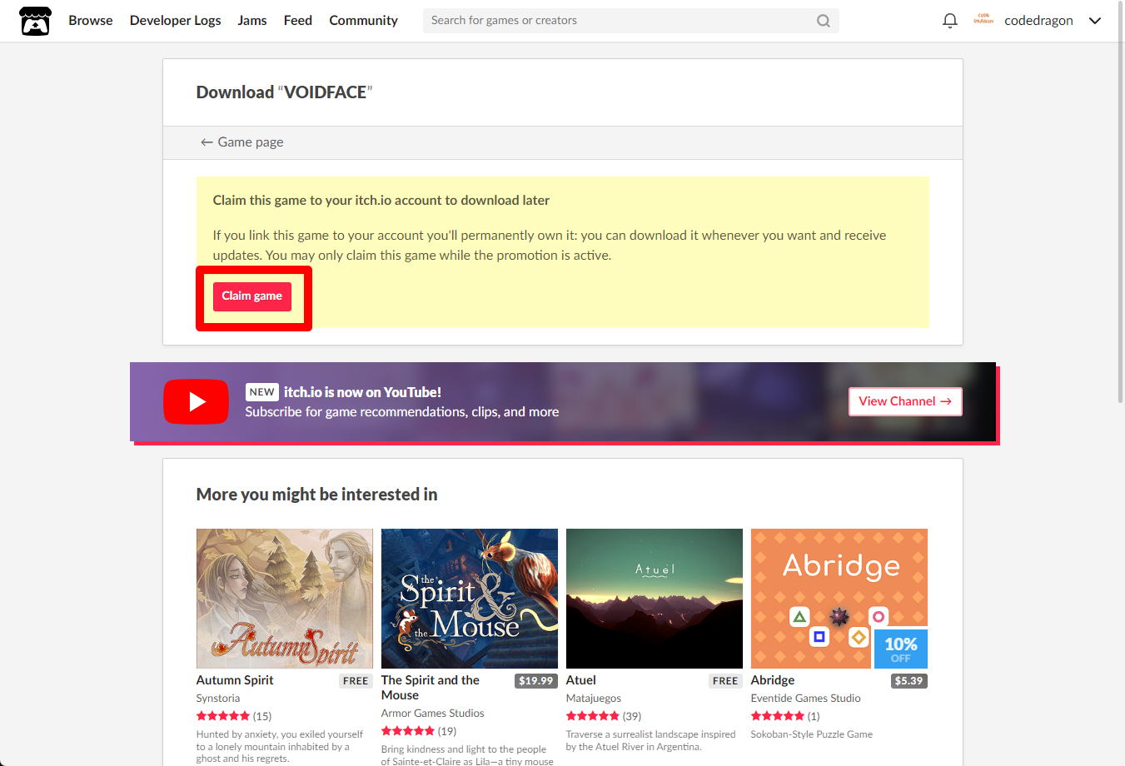Screen dimensions: 1125x766
Task: Click the 10% OFF sale badge
Action: click(x=901, y=649)
